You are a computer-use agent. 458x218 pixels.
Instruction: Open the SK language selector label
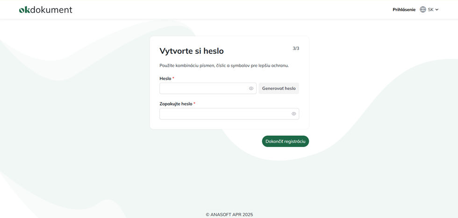430,9
